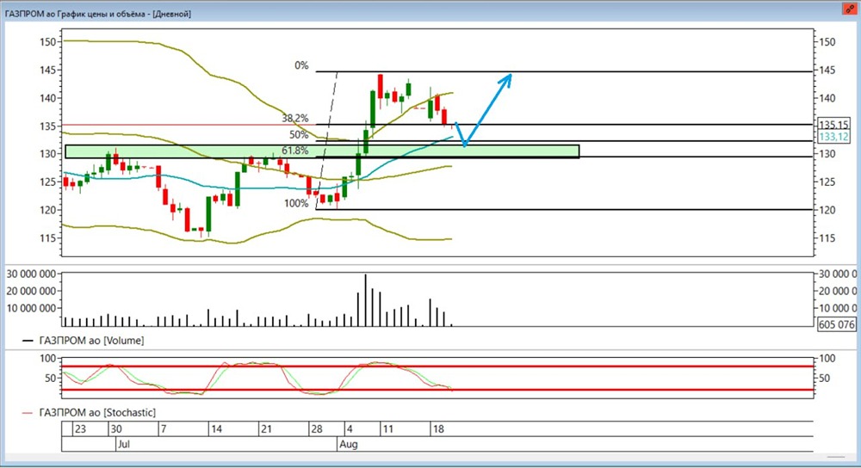
Task: Click the chart title 'ГАЗПРОМ ао График цены и объёма'
Action: pyautogui.click(x=77, y=14)
